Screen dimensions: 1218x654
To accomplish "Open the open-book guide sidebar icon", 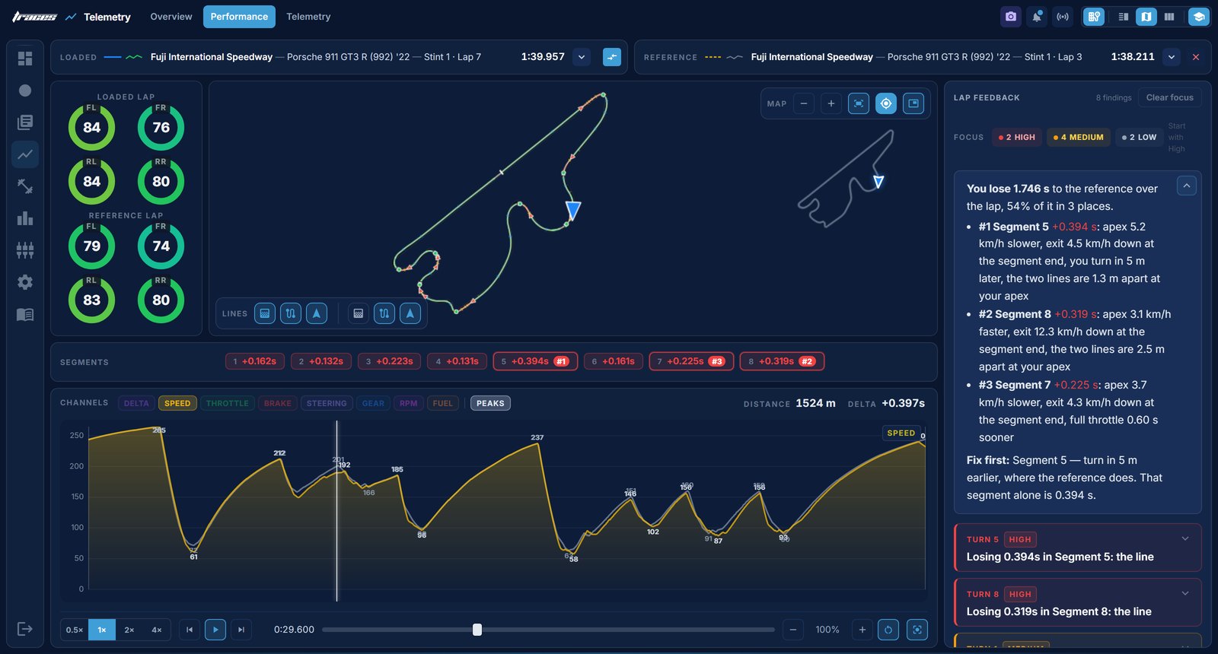I will pos(25,314).
